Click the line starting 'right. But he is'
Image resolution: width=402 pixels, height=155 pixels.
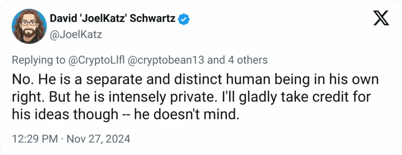click(x=192, y=98)
